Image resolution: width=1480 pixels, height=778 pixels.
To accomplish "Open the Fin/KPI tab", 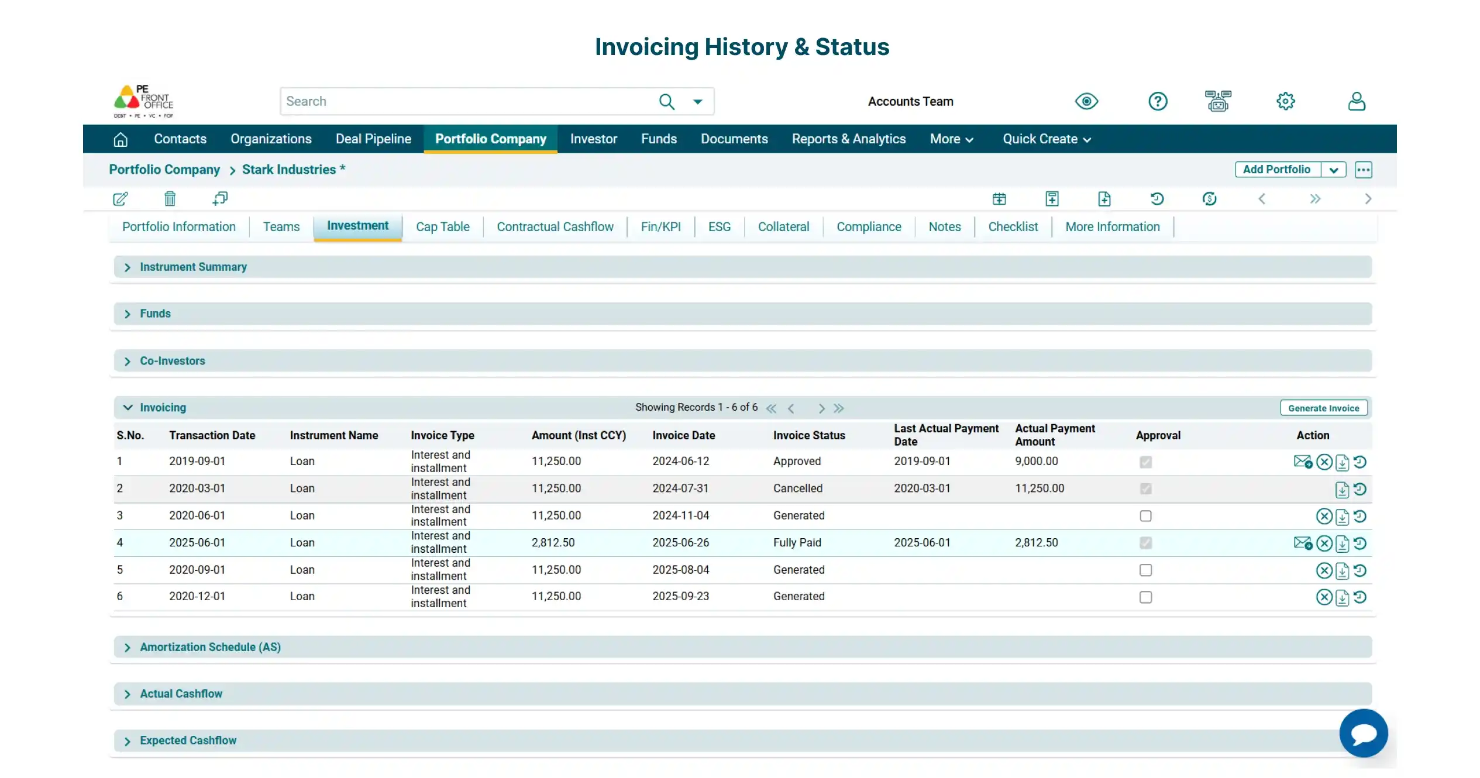I will coord(660,227).
